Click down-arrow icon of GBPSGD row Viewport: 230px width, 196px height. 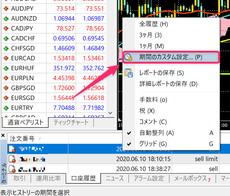coord(6,88)
